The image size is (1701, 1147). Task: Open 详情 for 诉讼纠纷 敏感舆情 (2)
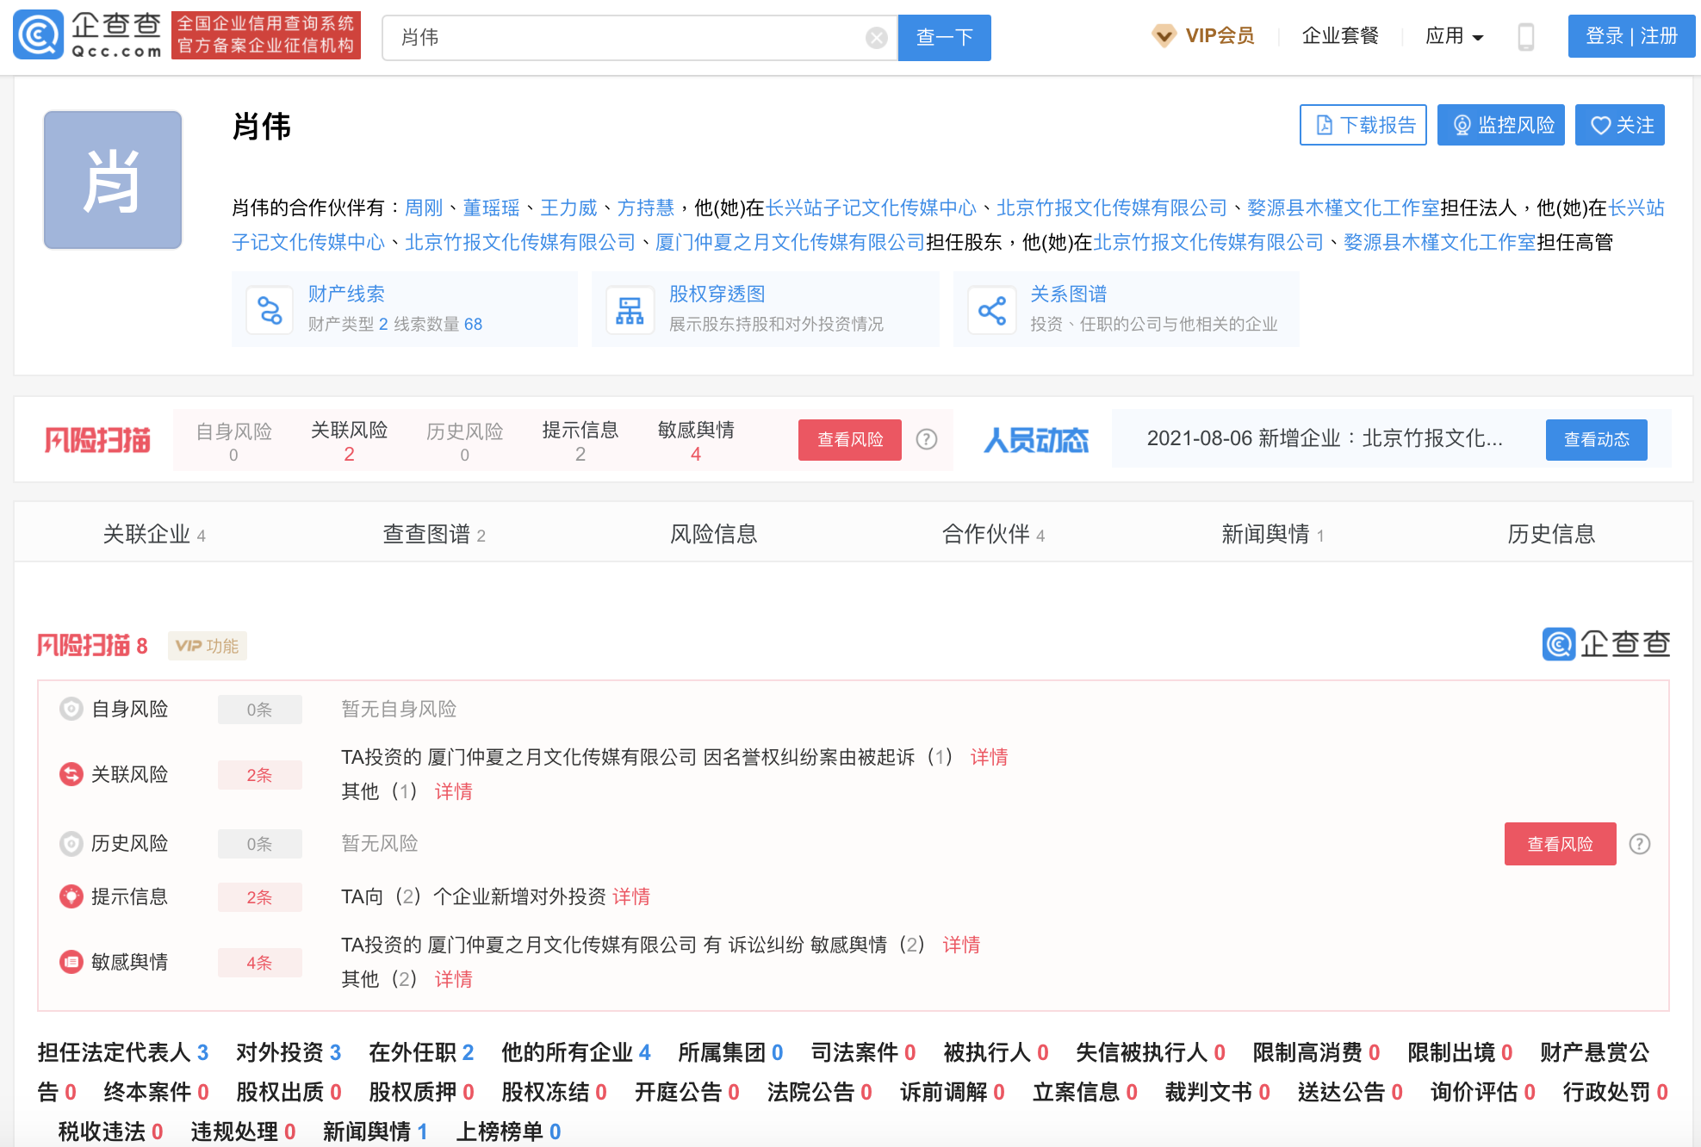click(961, 945)
